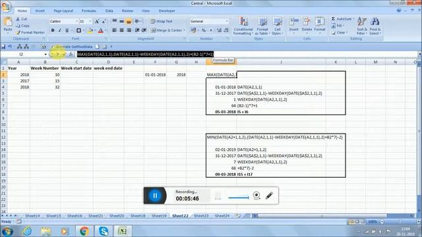This screenshot has height=237, width=422.
Task: Click the Grow Font icon
Action: (x=97, y=22)
